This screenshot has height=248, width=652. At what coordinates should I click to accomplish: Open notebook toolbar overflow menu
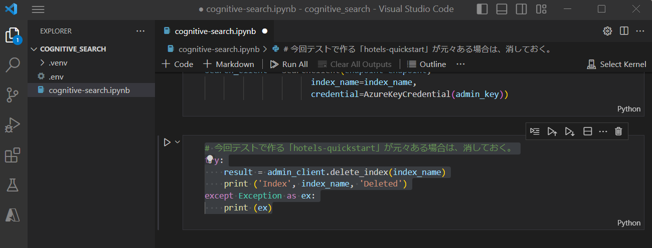click(461, 64)
